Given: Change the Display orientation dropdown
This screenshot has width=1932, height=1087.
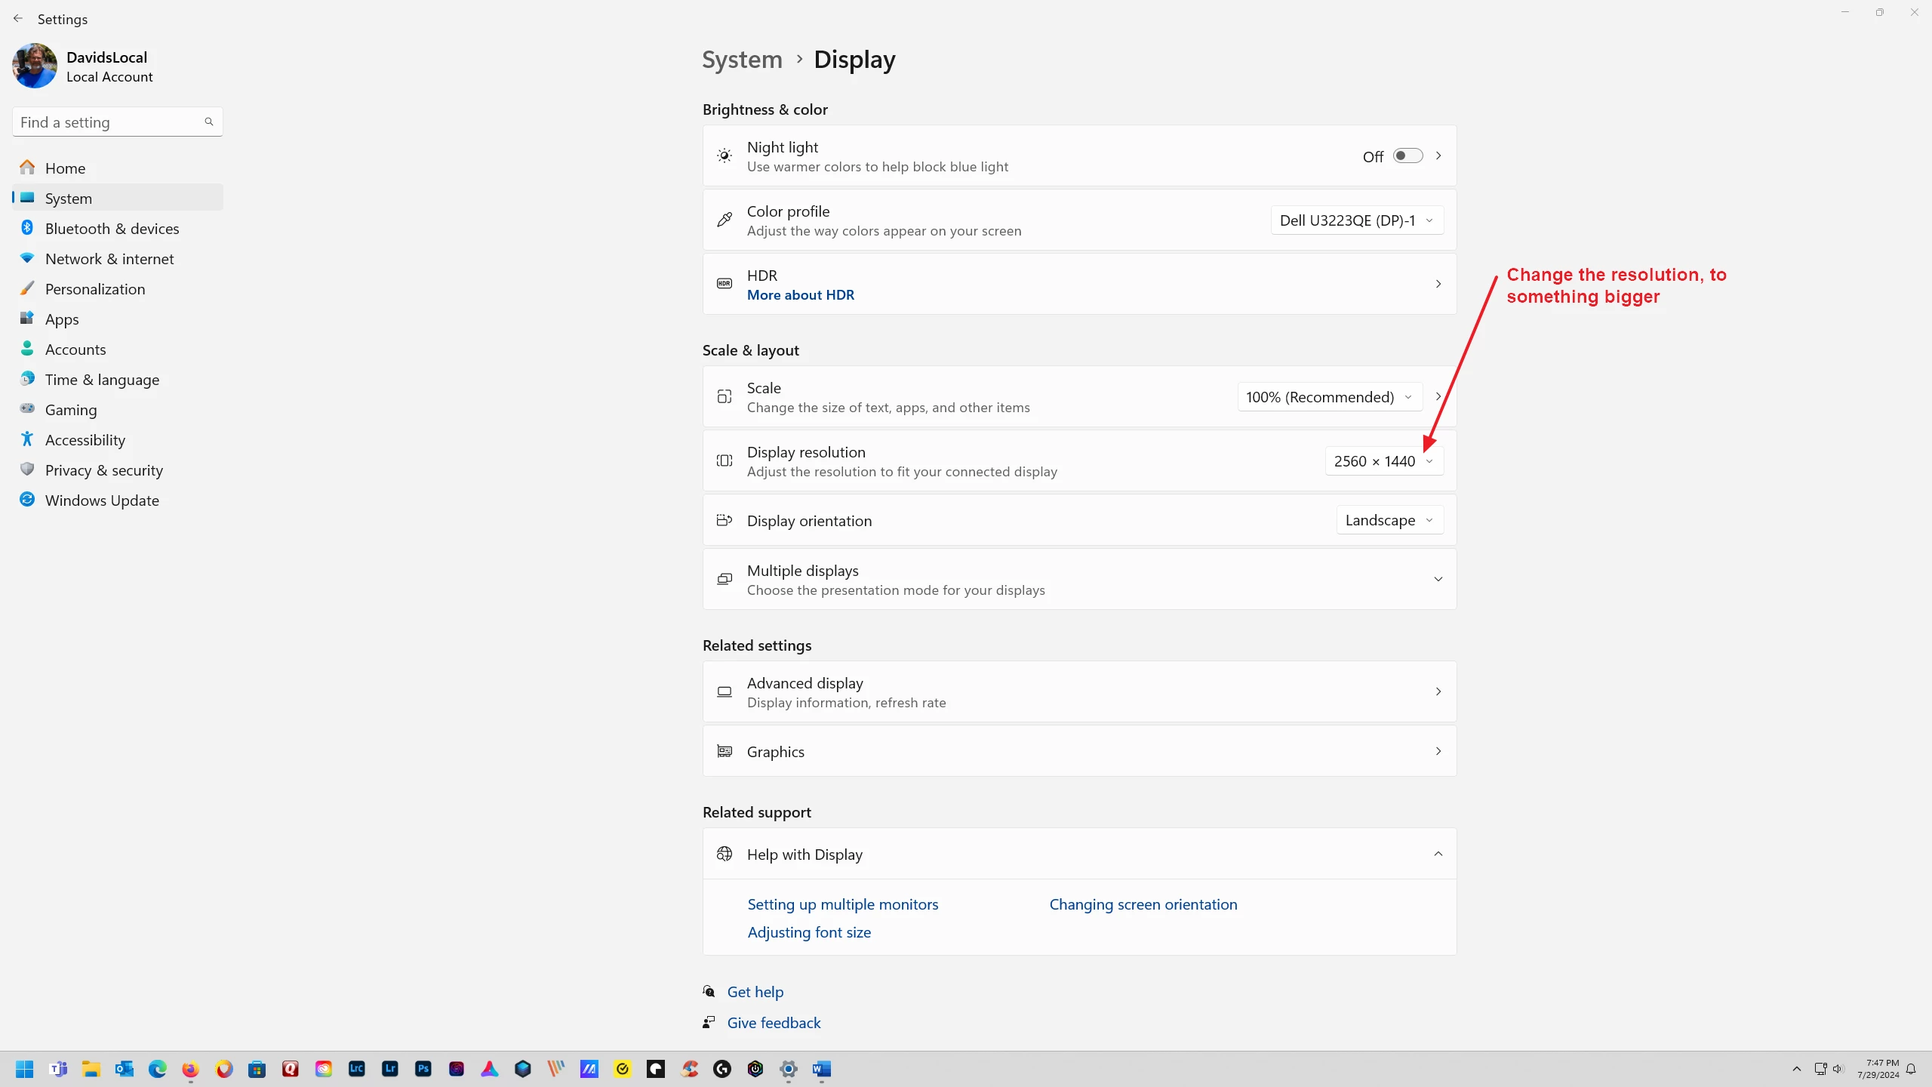Looking at the screenshot, I should click(x=1389, y=520).
